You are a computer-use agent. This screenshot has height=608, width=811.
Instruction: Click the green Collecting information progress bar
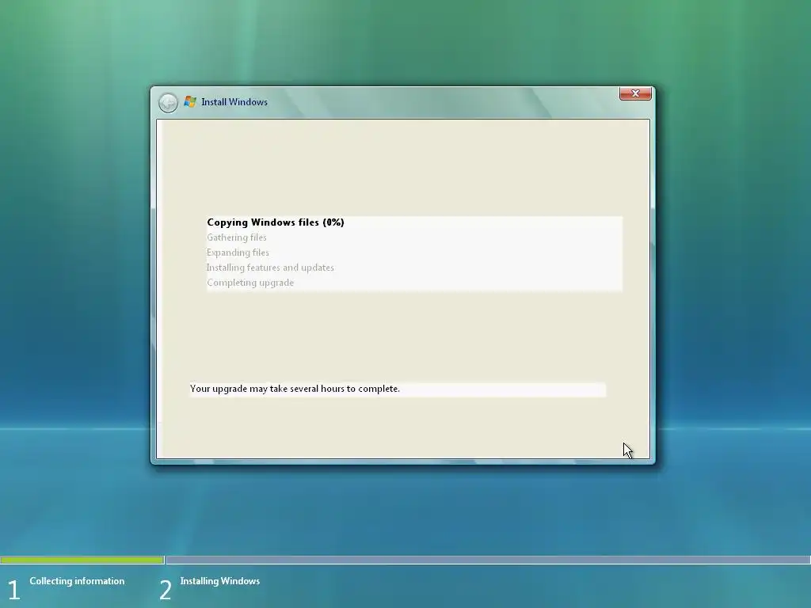pos(82,560)
